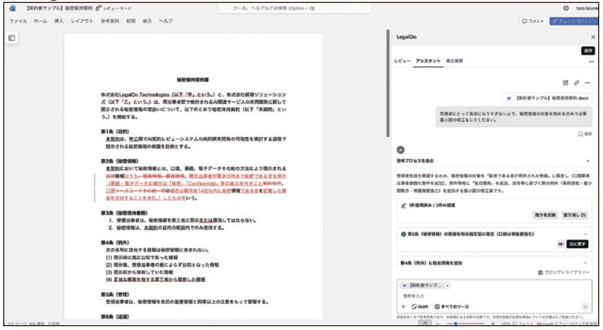Click the plus icon in the prompt box
The width and height of the screenshot is (603, 330).
coord(403,307)
